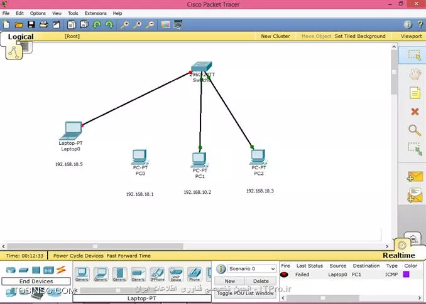Pick the Generic PC end device

coord(82,274)
